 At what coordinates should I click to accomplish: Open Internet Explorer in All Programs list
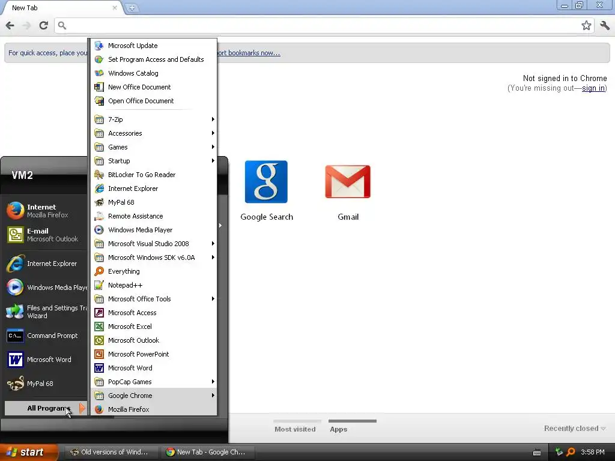pyautogui.click(x=154, y=188)
